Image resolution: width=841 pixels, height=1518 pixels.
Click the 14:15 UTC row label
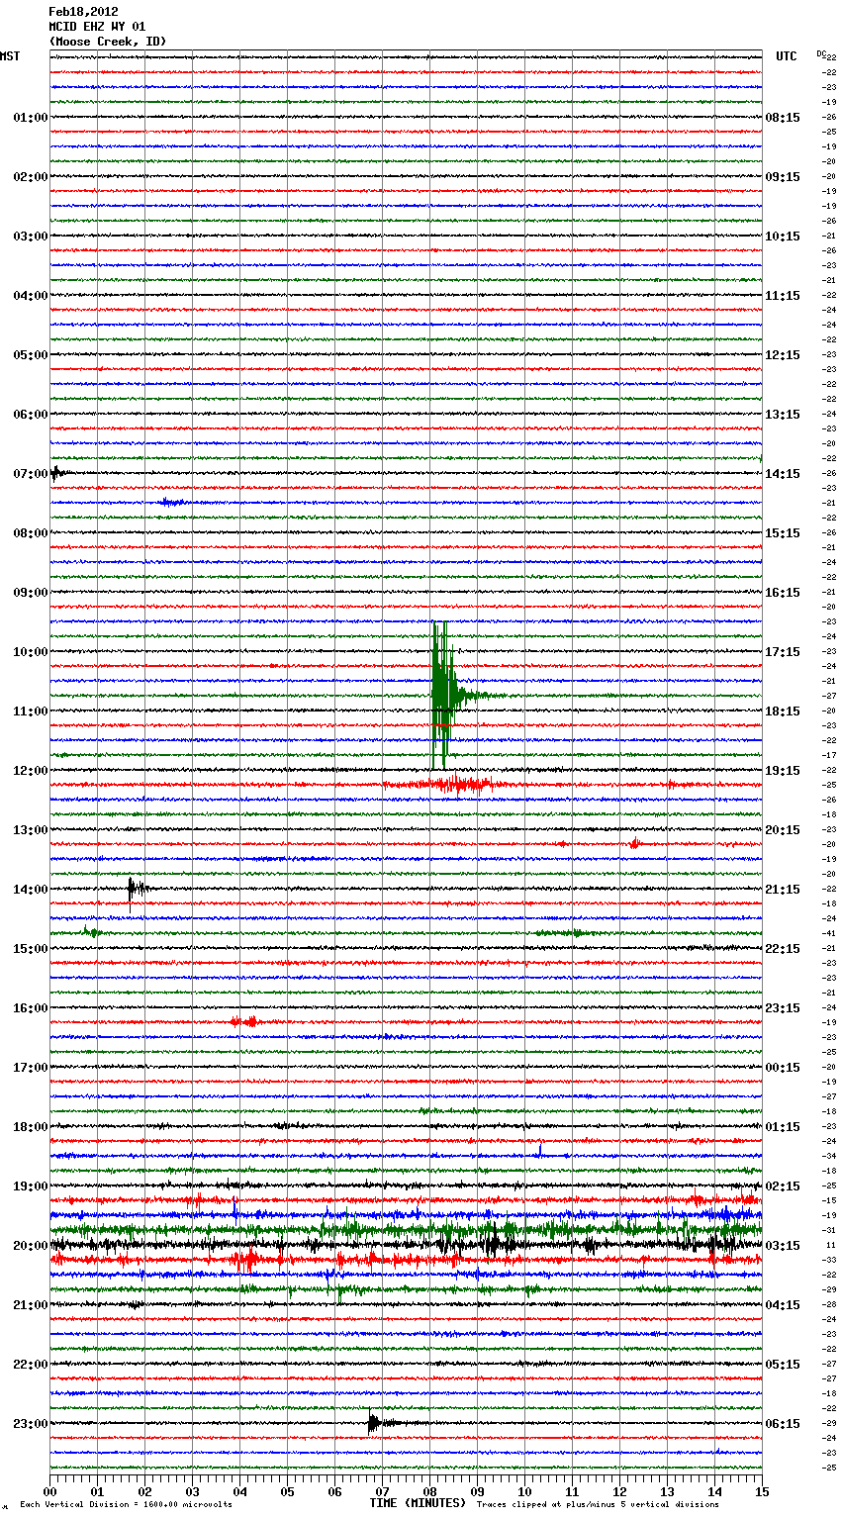coord(783,474)
